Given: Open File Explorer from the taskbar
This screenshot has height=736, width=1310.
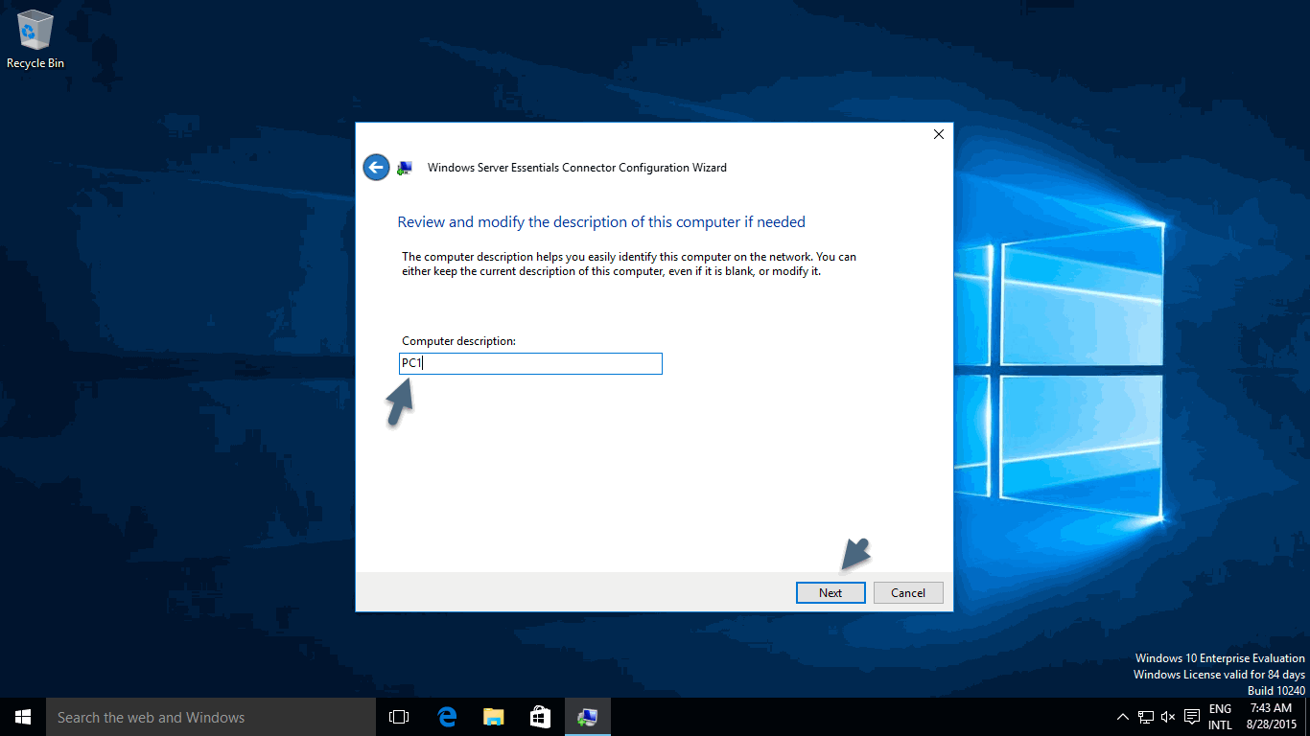Looking at the screenshot, I should pos(493,717).
